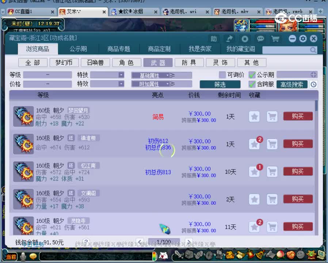Switch to the 公示期 tab

click(x=78, y=49)
